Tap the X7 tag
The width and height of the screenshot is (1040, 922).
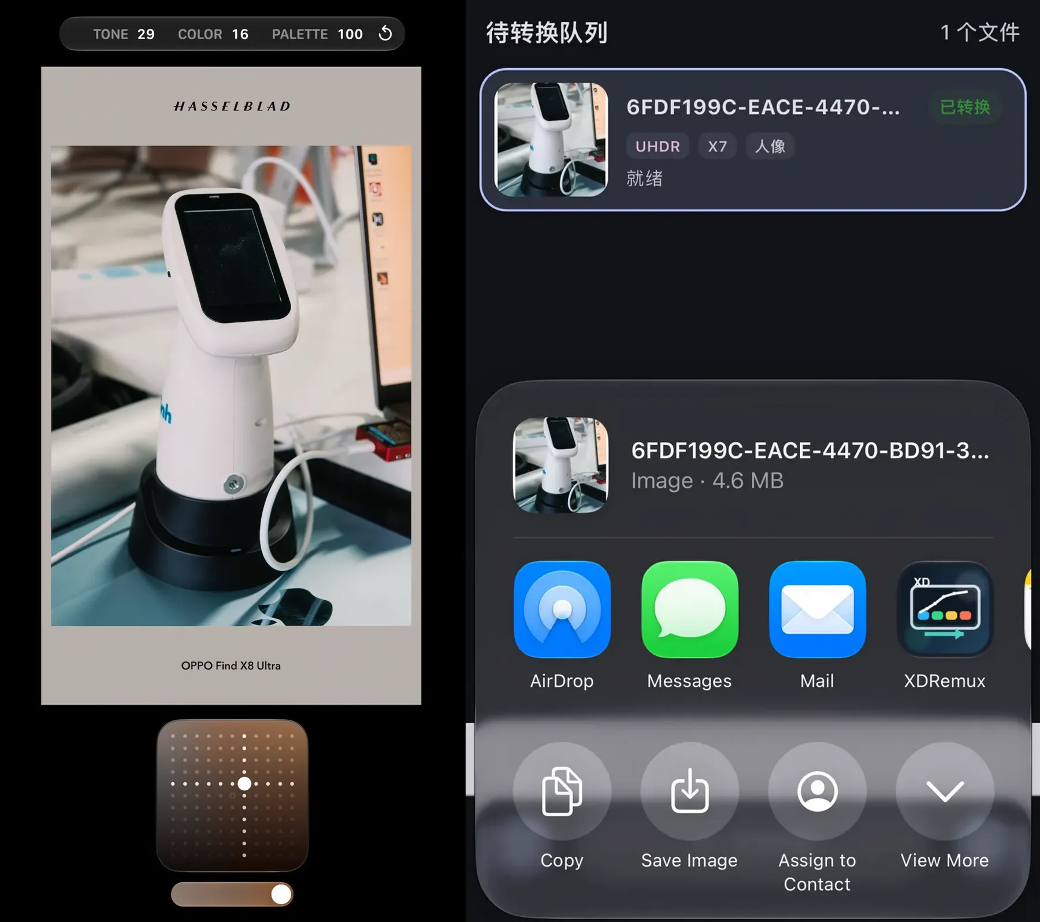717,146
